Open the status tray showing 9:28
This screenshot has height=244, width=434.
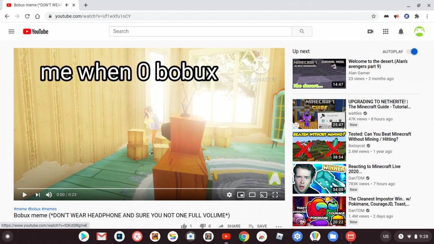[x=413, y=236]
